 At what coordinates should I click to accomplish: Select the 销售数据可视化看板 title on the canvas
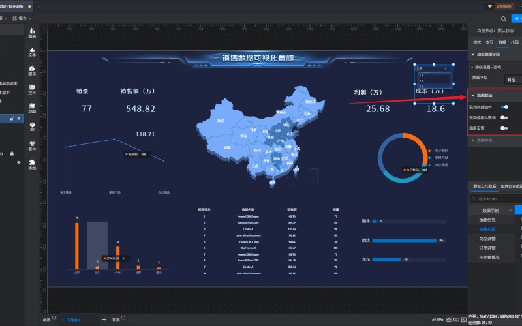point(258,58)
